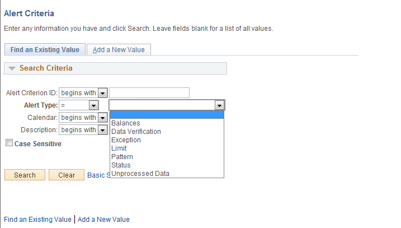
Task: Select Exception in the dropdown list
Action: (126, 140)
